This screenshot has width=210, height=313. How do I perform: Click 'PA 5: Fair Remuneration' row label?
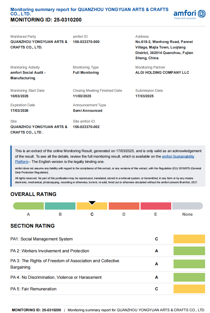click(34, 289)
